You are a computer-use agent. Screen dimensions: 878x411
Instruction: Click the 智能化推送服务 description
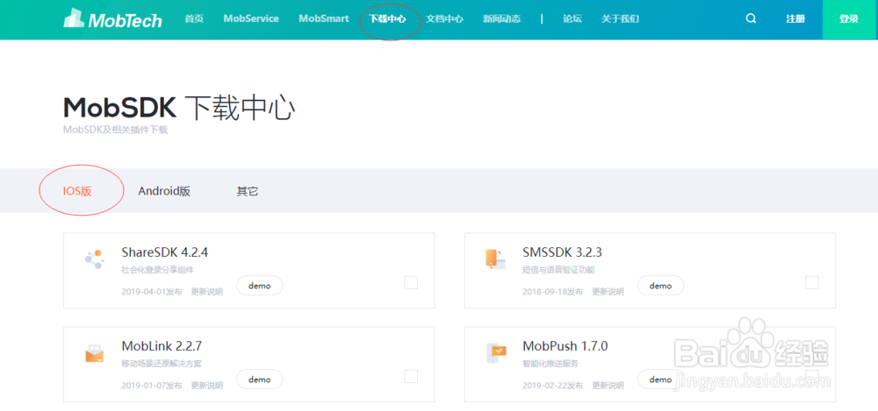point(551,364)
